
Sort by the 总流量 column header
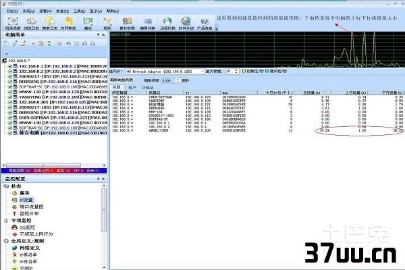313,92
